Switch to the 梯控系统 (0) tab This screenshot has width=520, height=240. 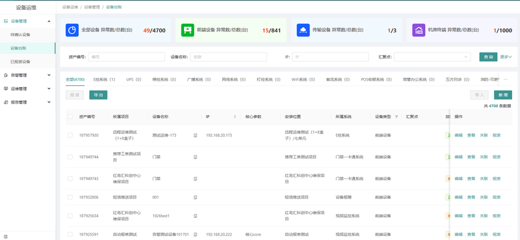point(164,79)
